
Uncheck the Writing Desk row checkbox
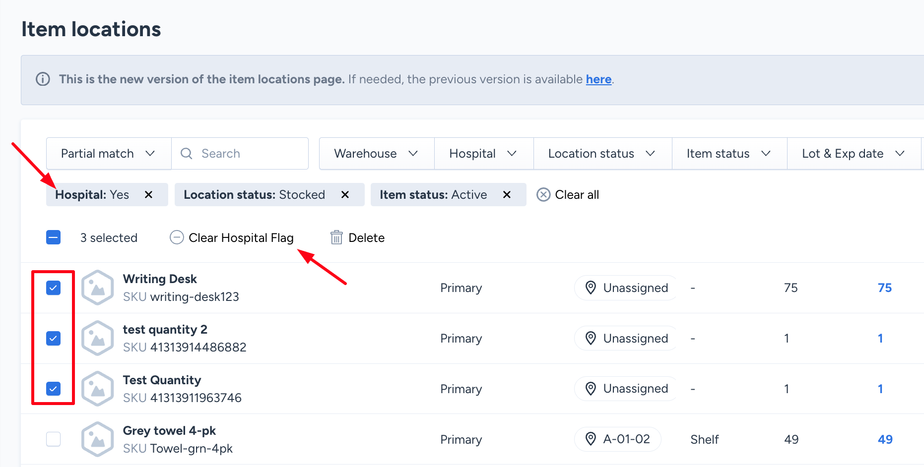(x=53, y=288)
